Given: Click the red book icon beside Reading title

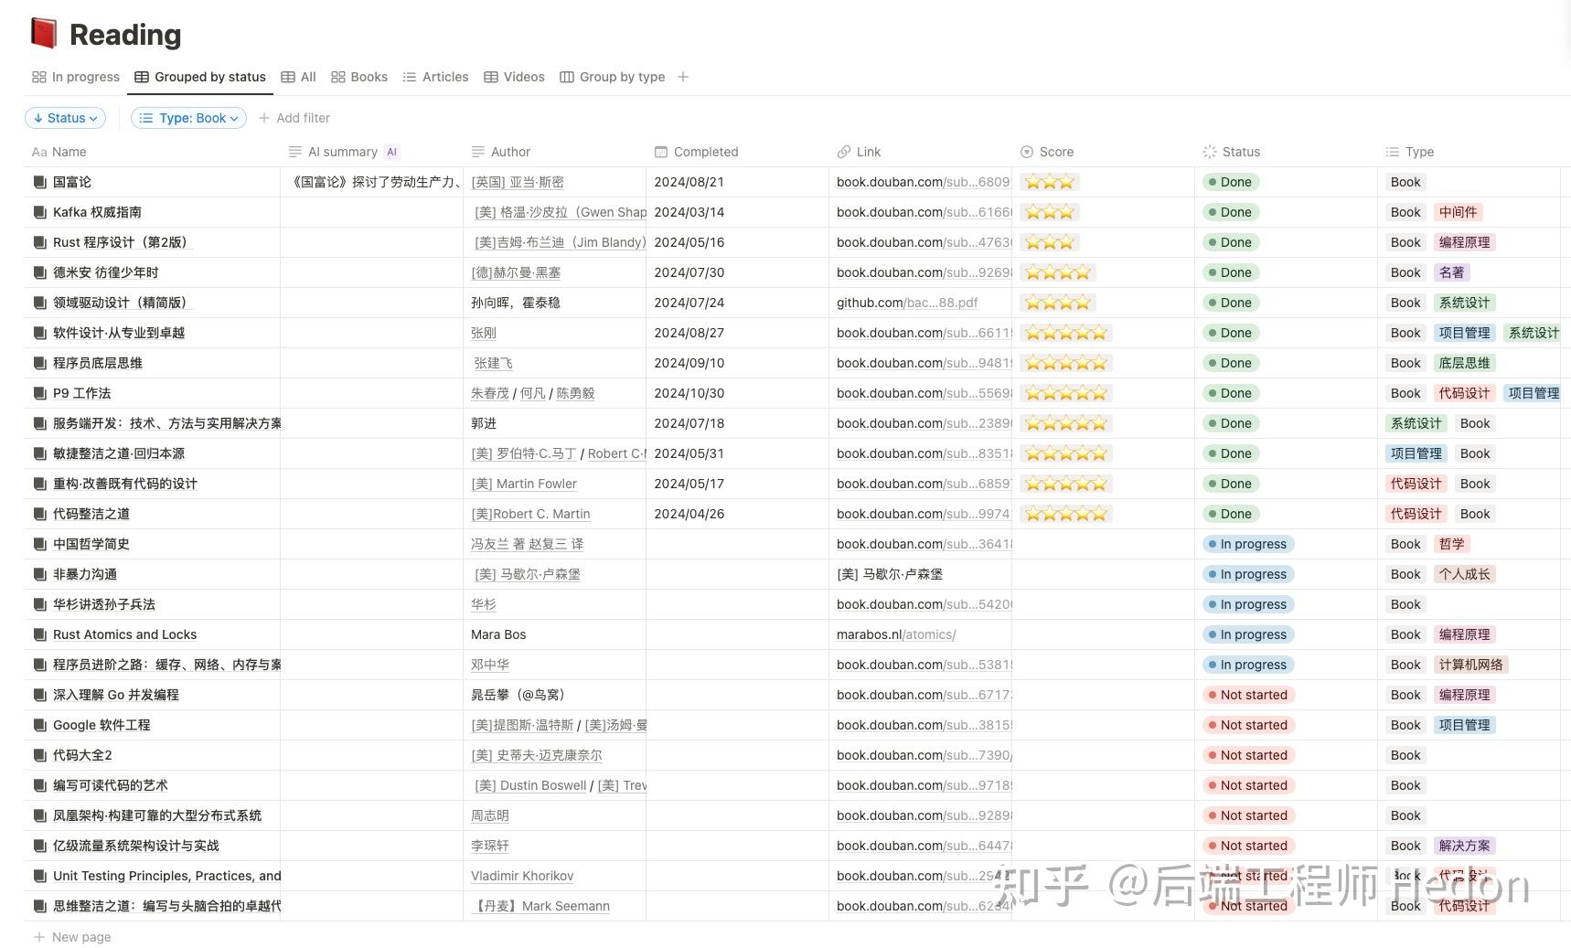Looking at the screenshot, I should tap(43, 33).
